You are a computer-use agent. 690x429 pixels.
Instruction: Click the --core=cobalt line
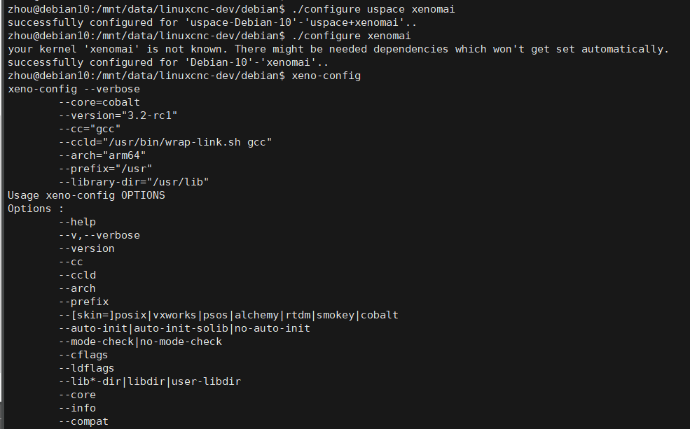tap(99, 102)
